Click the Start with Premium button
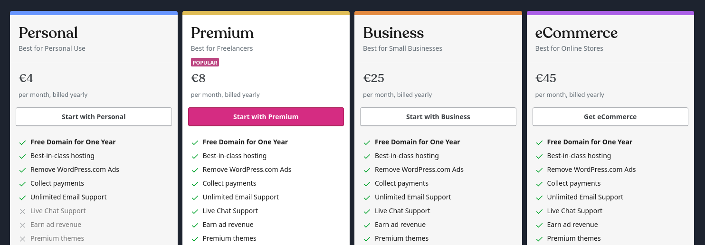Screen dimensions: 705x245 click(x=266, y=117)
